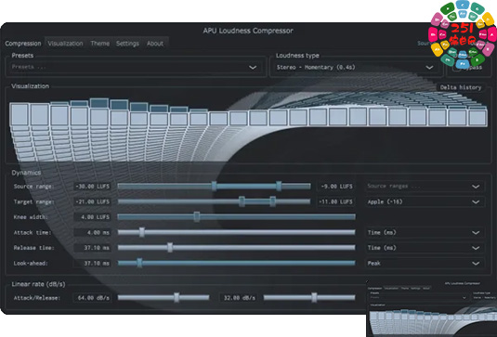Click the 4.00 LUFS knee width field
Screen dimensions: 497x337
coord(92,217)
